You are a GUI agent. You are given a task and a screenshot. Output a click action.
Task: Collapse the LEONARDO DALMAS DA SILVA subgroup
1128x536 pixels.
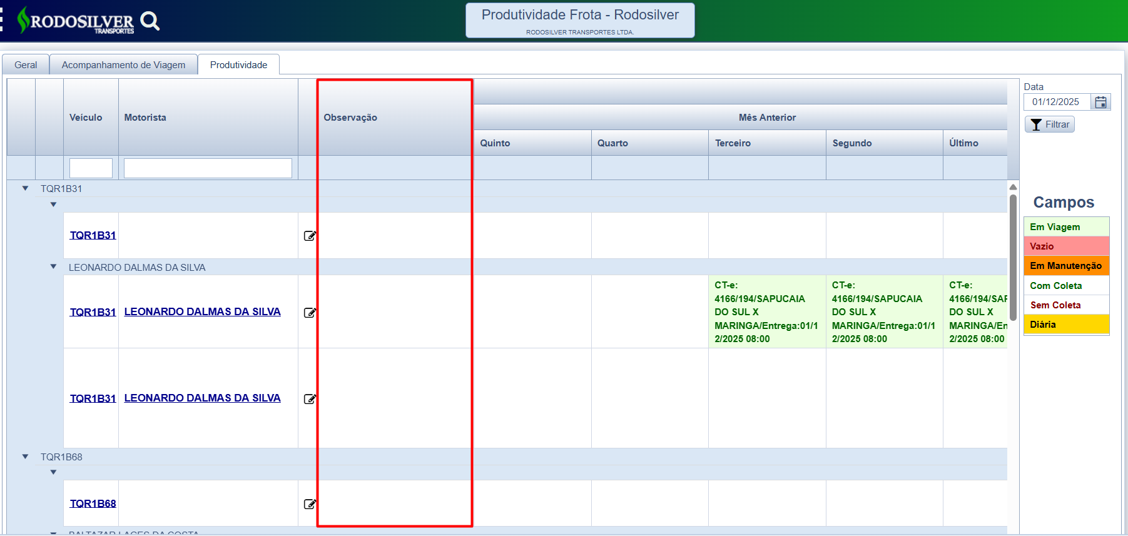[54, 267]
